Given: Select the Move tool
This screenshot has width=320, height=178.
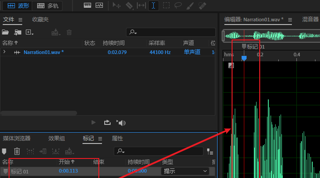Looking at the screenshot, I should [116, 5].
